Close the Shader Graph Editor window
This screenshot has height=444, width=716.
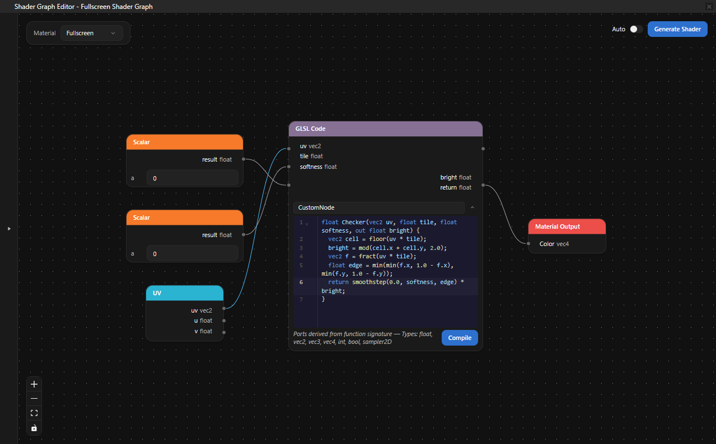click(x=709, y=6)
